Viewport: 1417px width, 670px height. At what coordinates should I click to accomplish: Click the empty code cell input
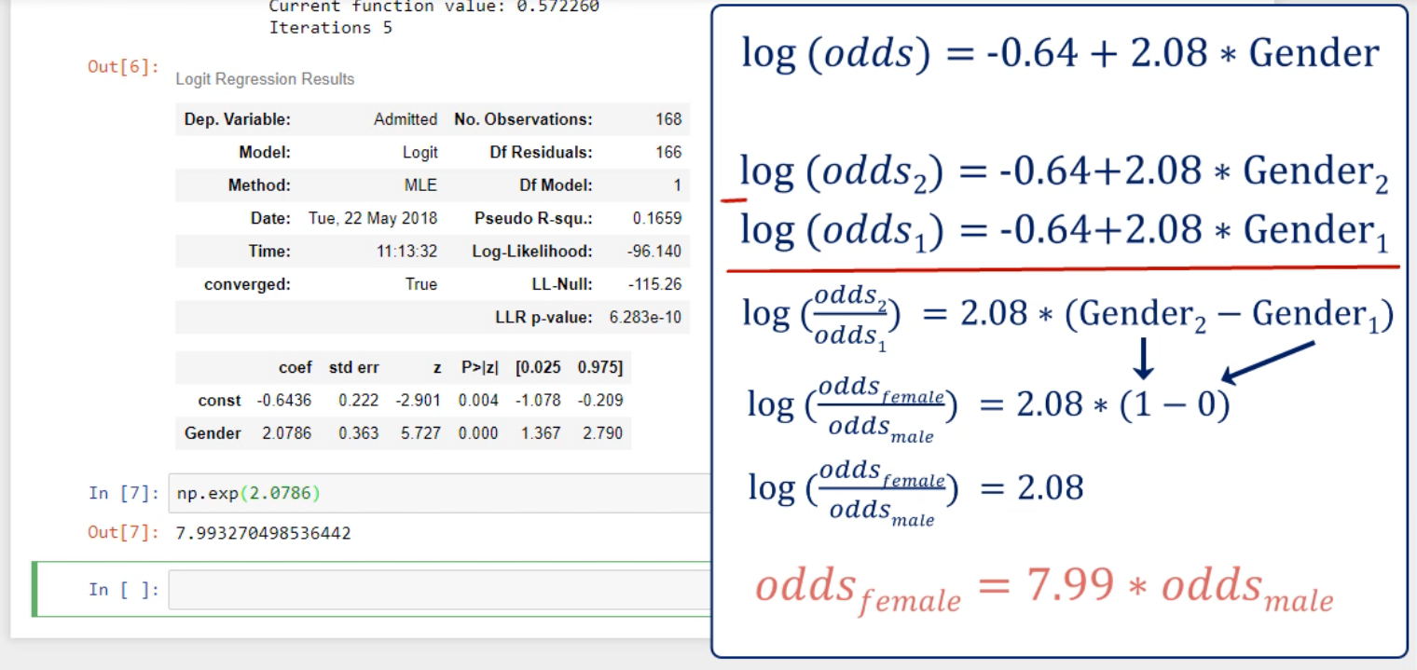(x=438, y=589)
